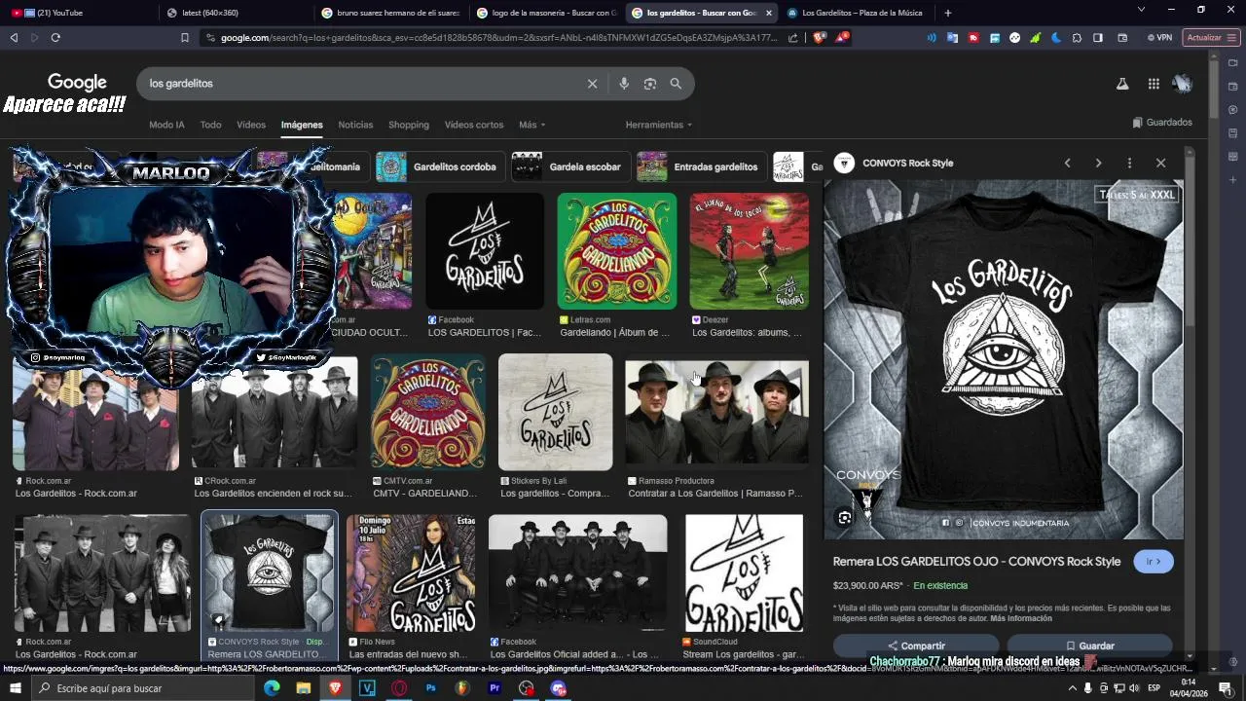Show previous image in preview panel

(x=1068, y=164)
